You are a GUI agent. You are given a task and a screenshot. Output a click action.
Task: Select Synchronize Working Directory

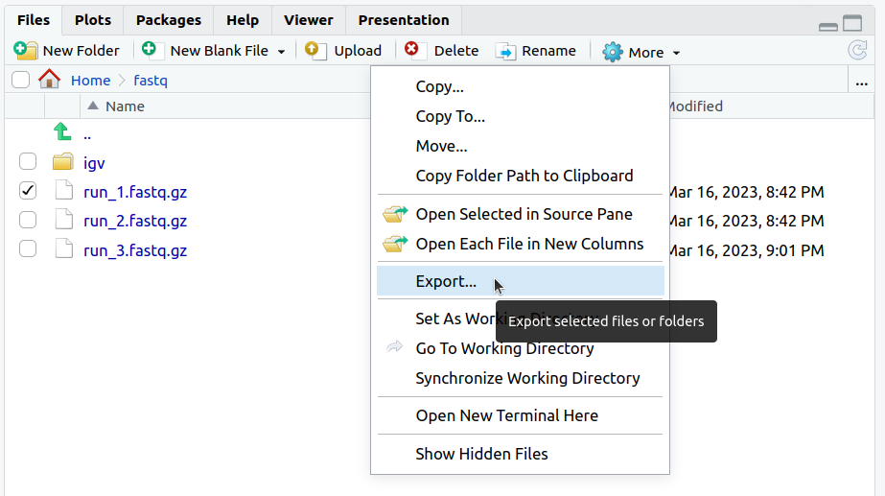pos(520,378)
